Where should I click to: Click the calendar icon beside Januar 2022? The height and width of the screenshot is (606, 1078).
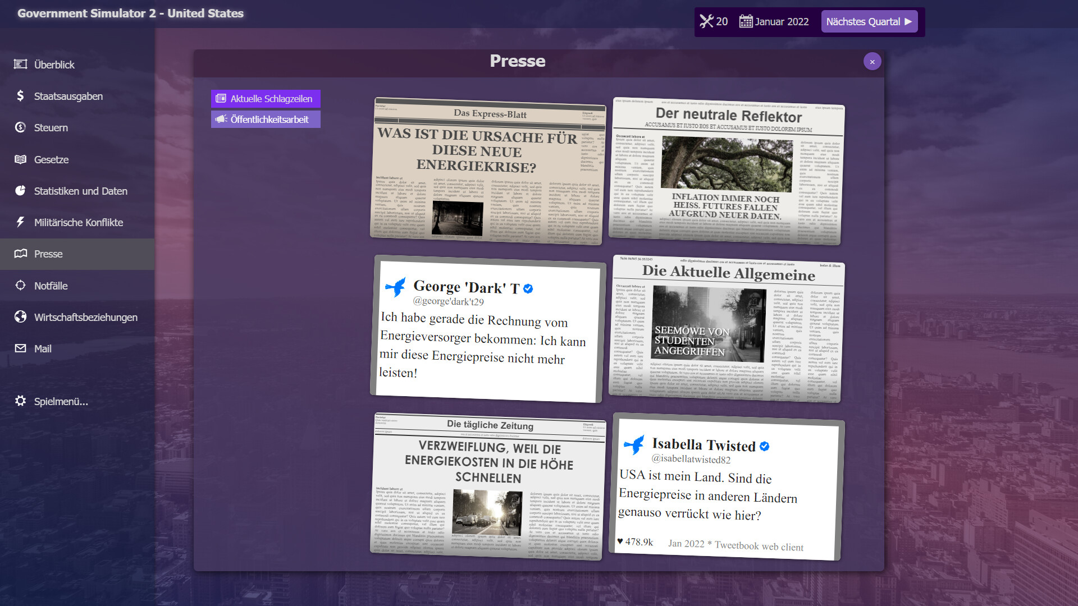coord(746,22)
